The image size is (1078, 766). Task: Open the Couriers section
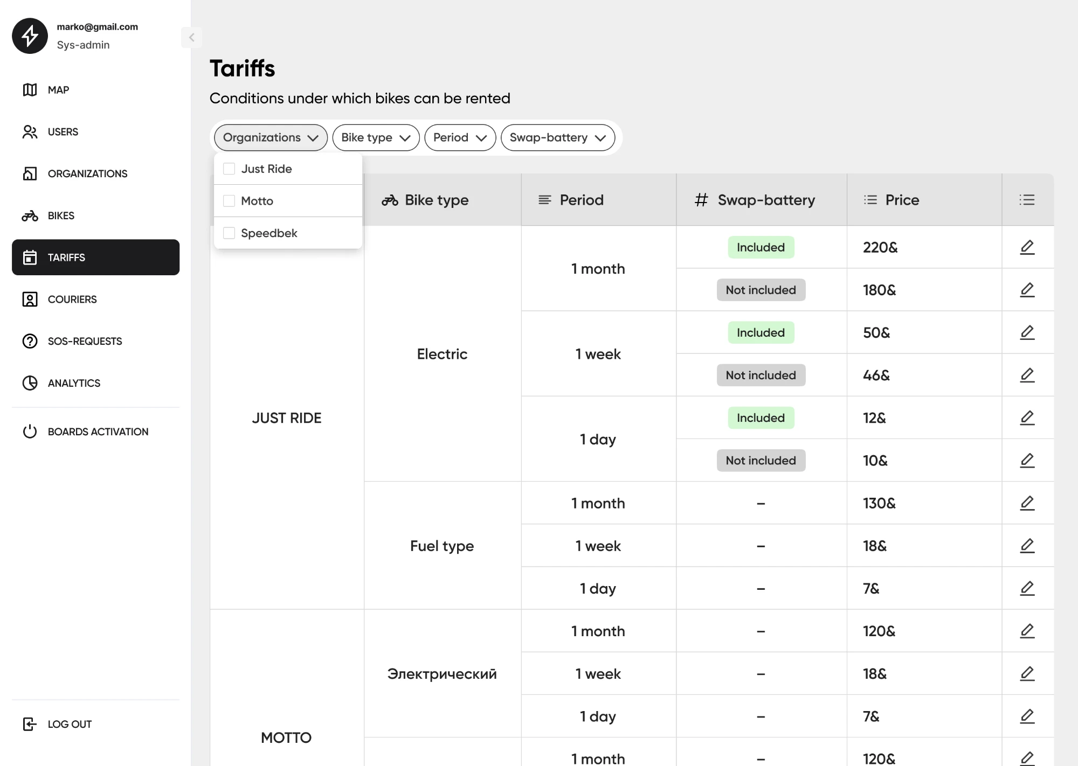(x=95, y=300)
